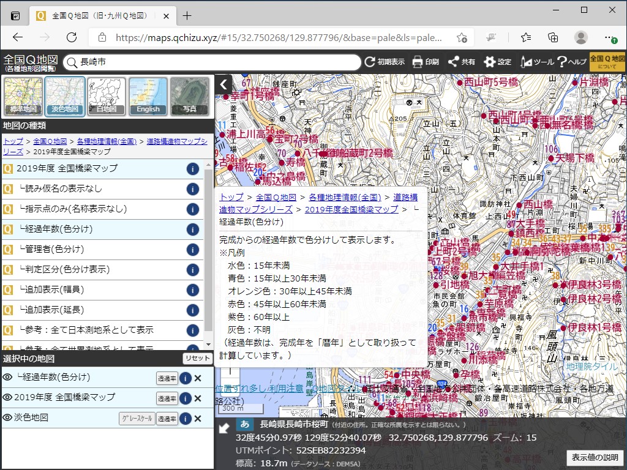The height and width of the screenshot is (470, 627).
Task: Open the browser profile menu
Action: click(580, 37)
